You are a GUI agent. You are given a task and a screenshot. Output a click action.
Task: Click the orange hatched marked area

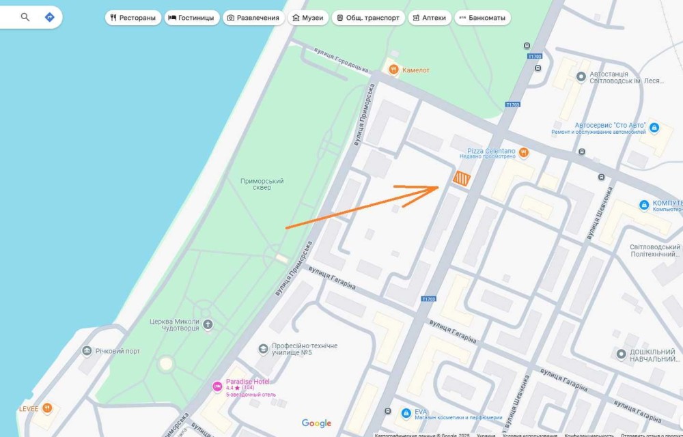461,178
